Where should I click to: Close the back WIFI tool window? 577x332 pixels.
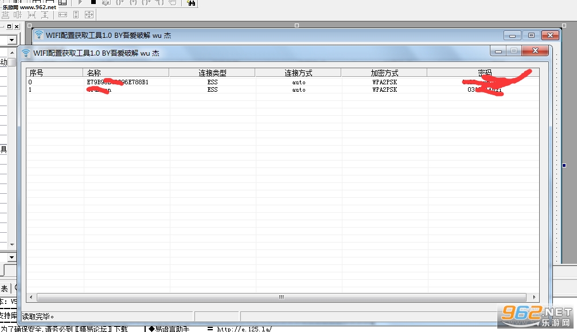[x=550, y=36]
